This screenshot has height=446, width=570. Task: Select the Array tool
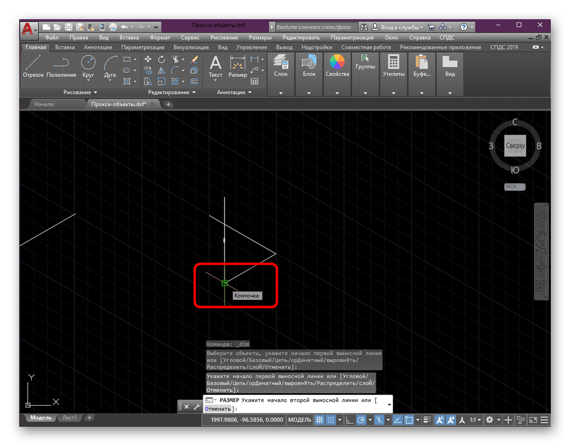coord(175,81)
